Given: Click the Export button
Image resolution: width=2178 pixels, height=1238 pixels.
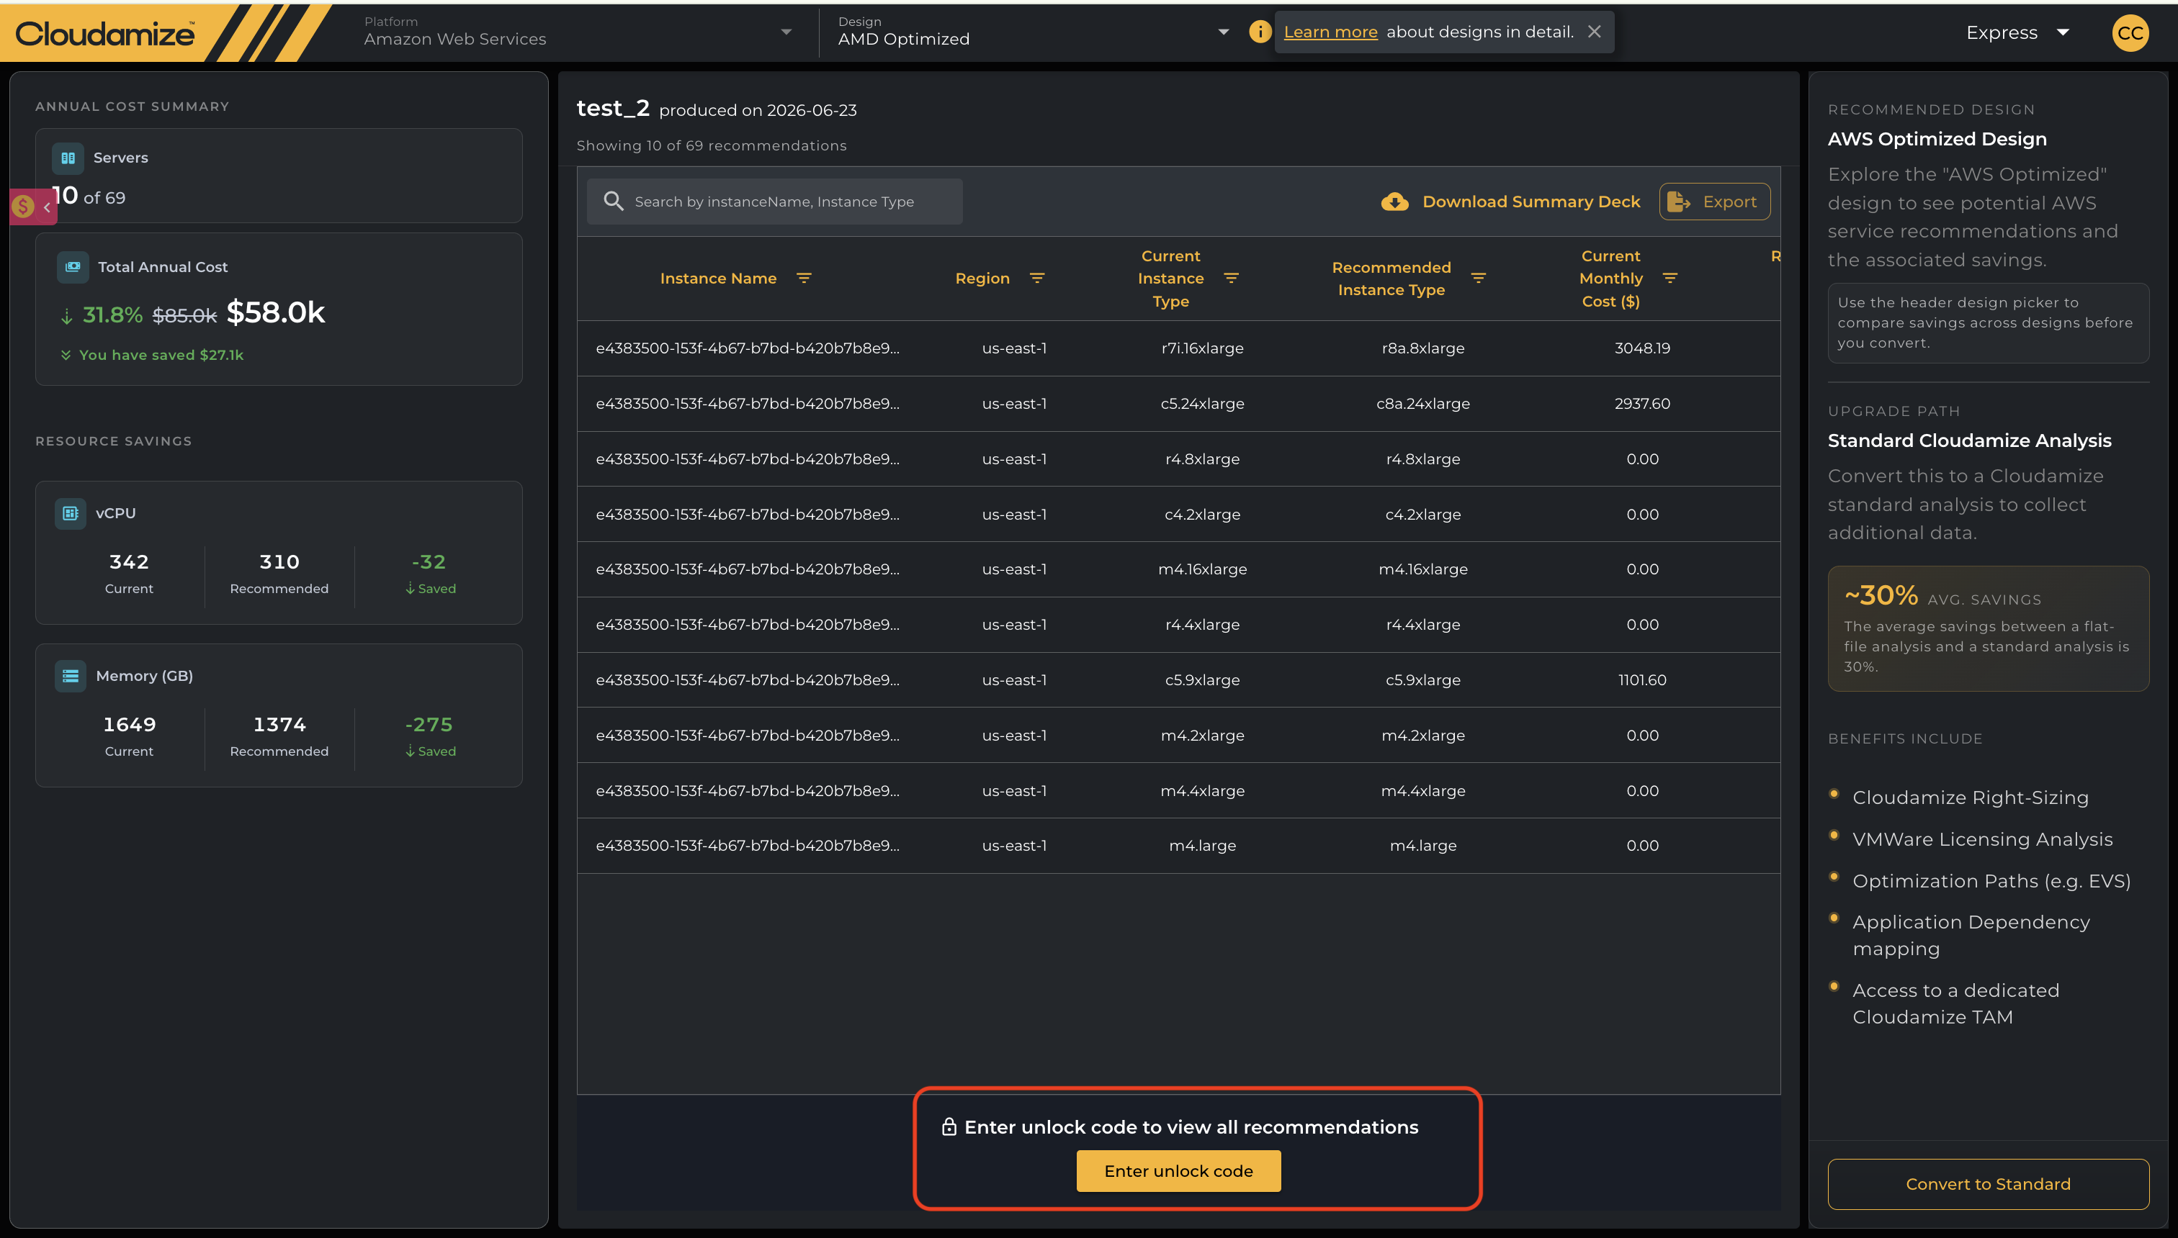Looking at the screenshot, I should point(1714,202).
